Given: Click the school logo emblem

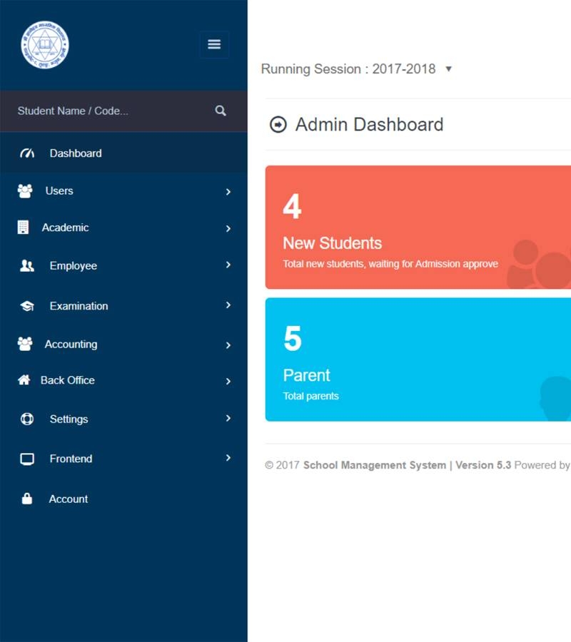Looking at the screenshot, I should tap(45, 45).
